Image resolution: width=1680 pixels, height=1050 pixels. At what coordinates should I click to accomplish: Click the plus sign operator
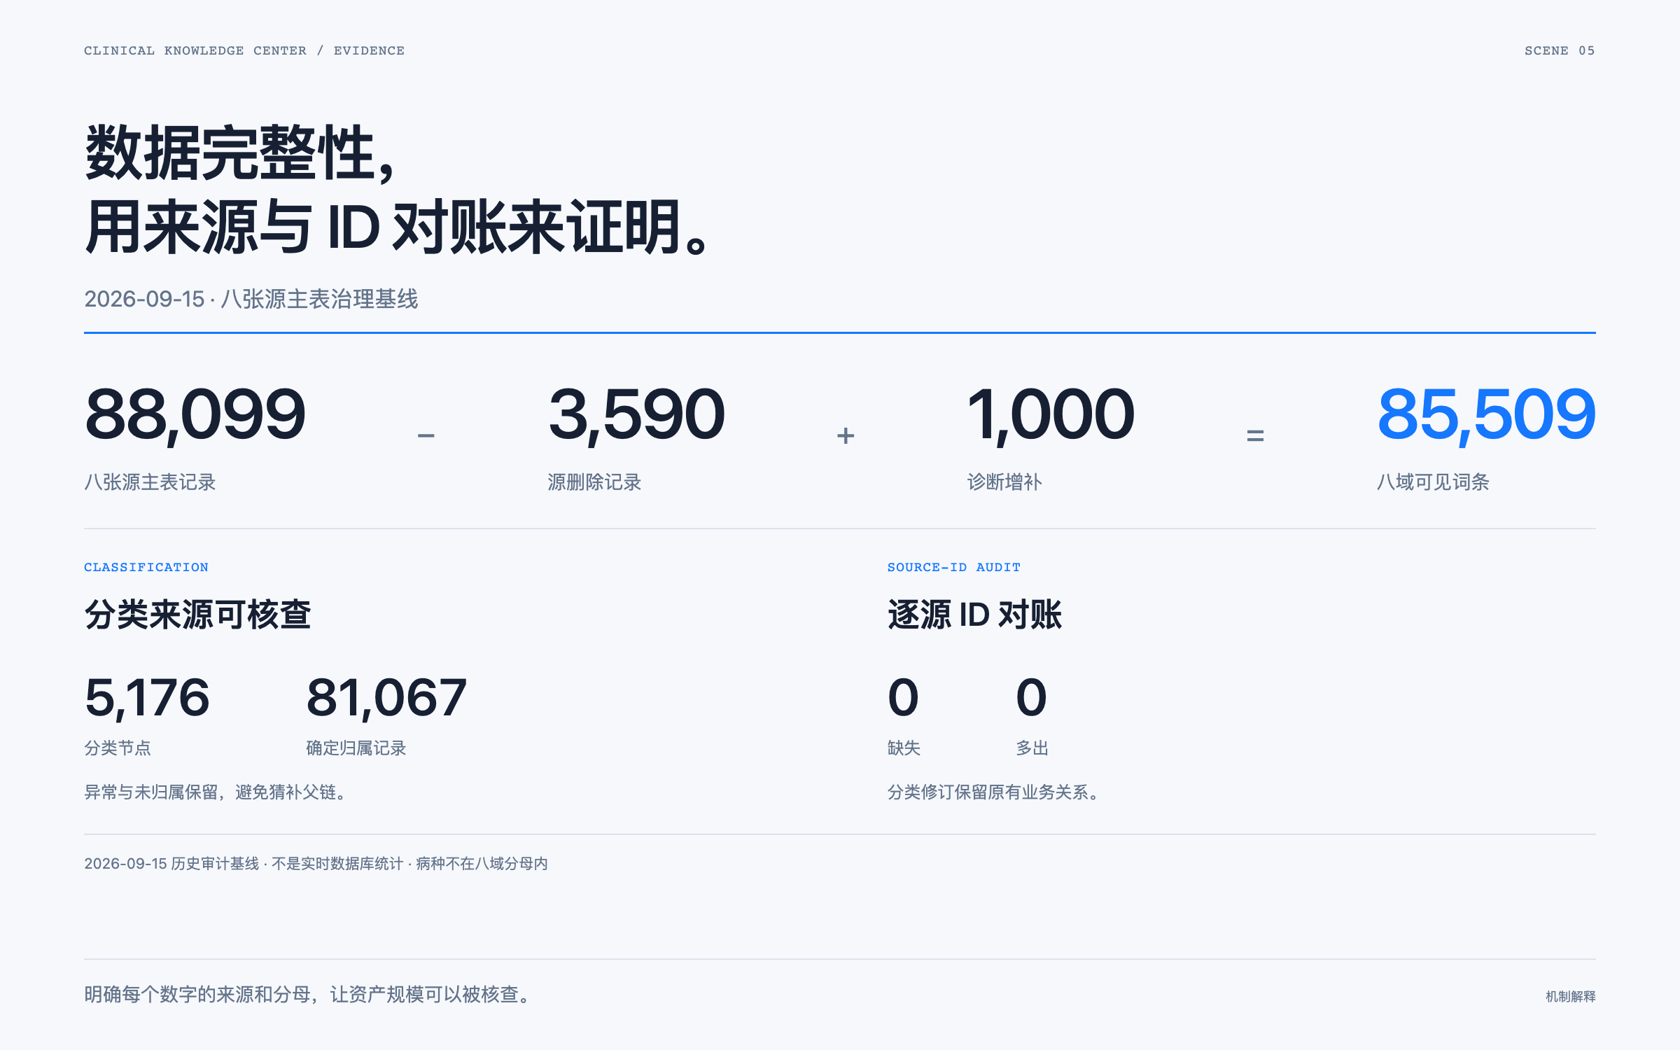(846, 435)
